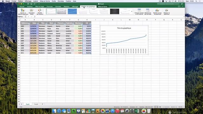Open the Insérer menu in menu bar

(36, 1)
